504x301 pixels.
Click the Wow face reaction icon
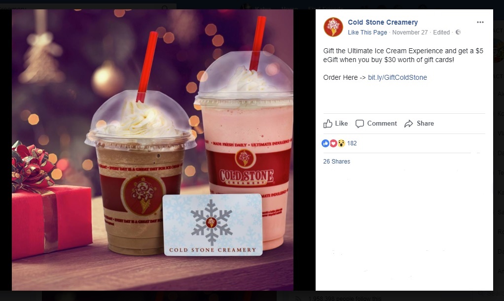tap(341, 143)
